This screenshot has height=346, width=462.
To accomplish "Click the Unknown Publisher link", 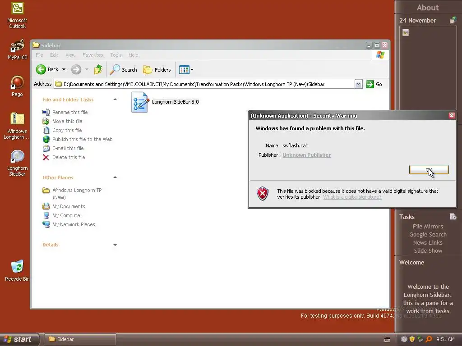I will [306, 155].
